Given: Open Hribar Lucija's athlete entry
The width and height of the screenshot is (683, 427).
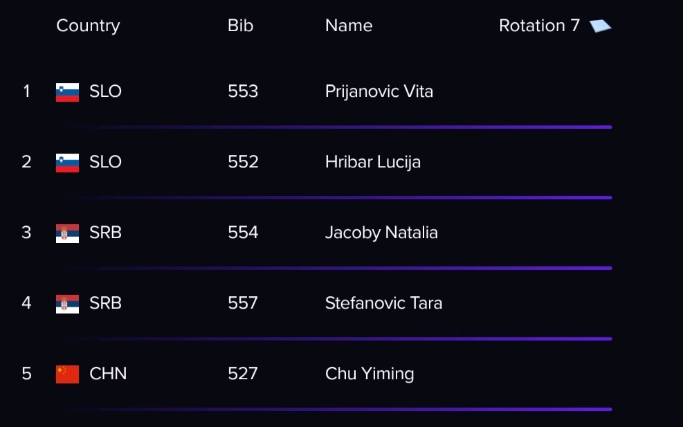Looking at the screenshot, I should pos(373,162).
